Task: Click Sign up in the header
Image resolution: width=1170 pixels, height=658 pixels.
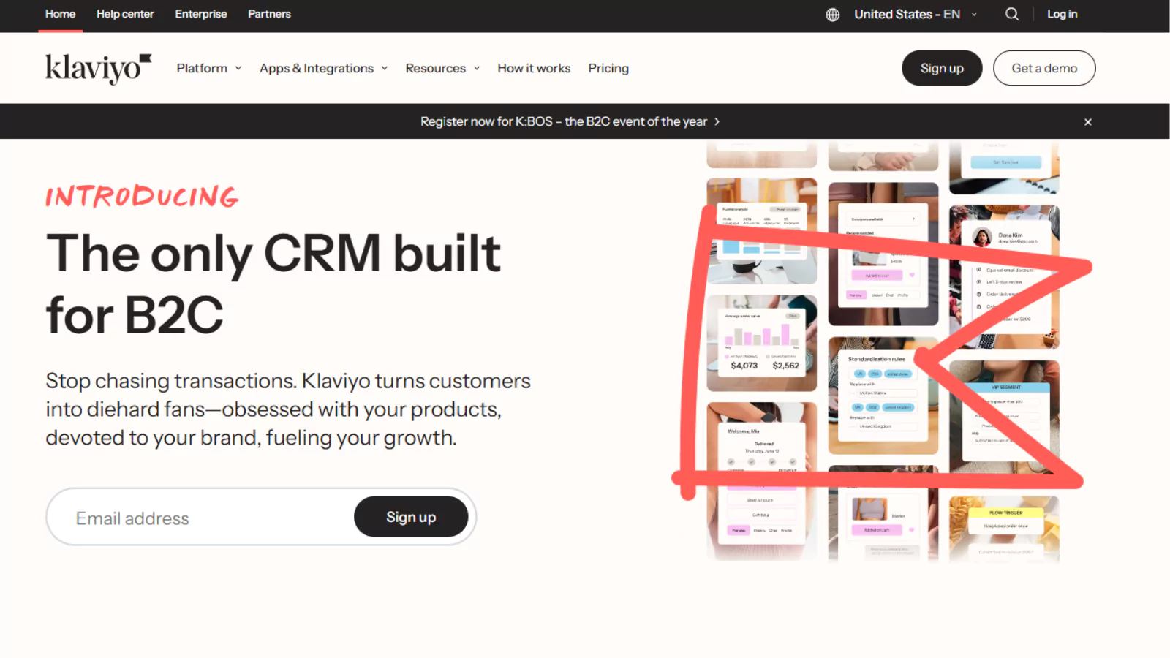Action: point(942,68)
